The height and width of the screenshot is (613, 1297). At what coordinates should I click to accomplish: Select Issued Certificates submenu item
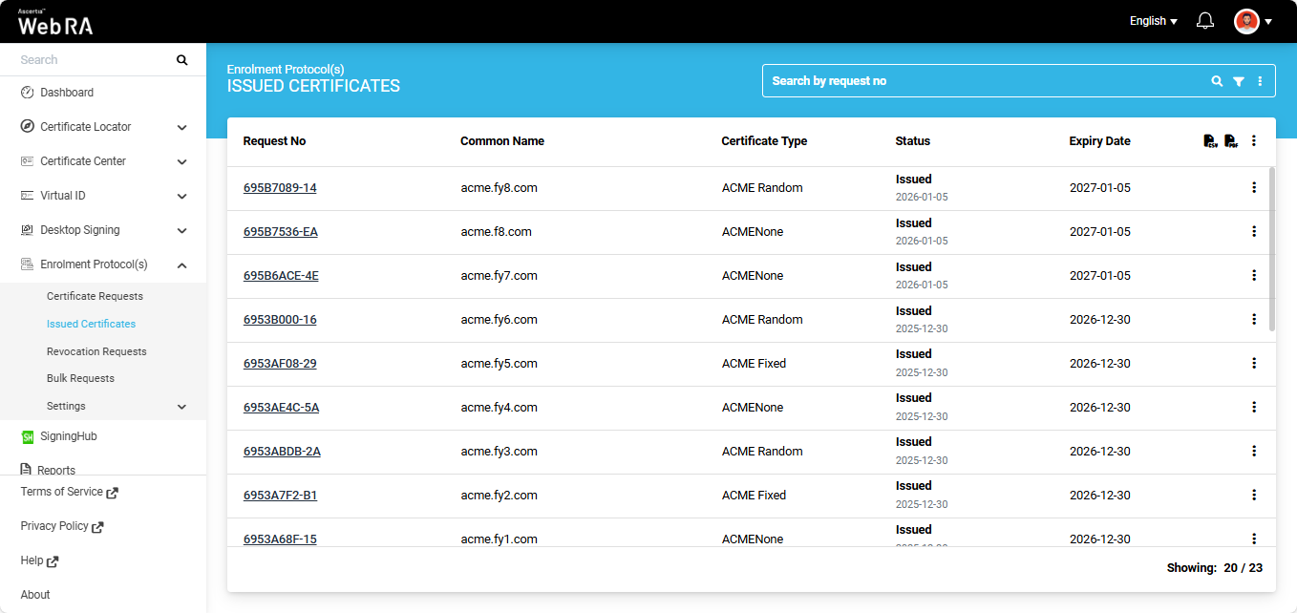pyautogui.click(x=91, y=324)
